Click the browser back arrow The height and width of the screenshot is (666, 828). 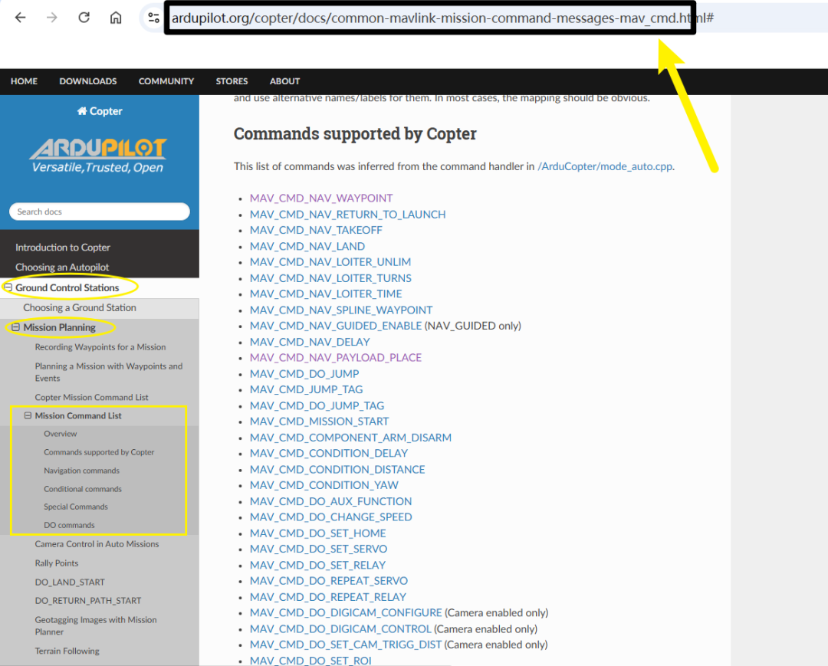[20, 18]
